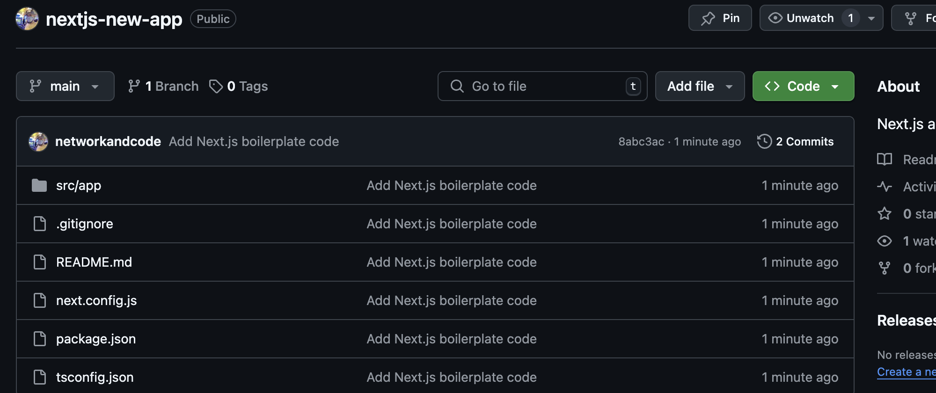Image resolution: width=936 pixels, height=393 pixels.
Task: Click the star icon beside 0 stars
Action: (x=885, y=214)
